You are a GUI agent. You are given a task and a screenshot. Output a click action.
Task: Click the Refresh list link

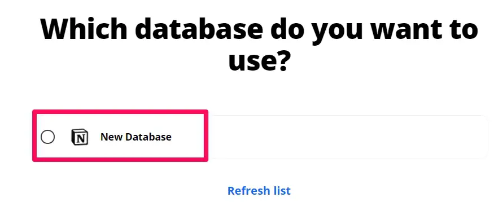(x=259, y=191)
